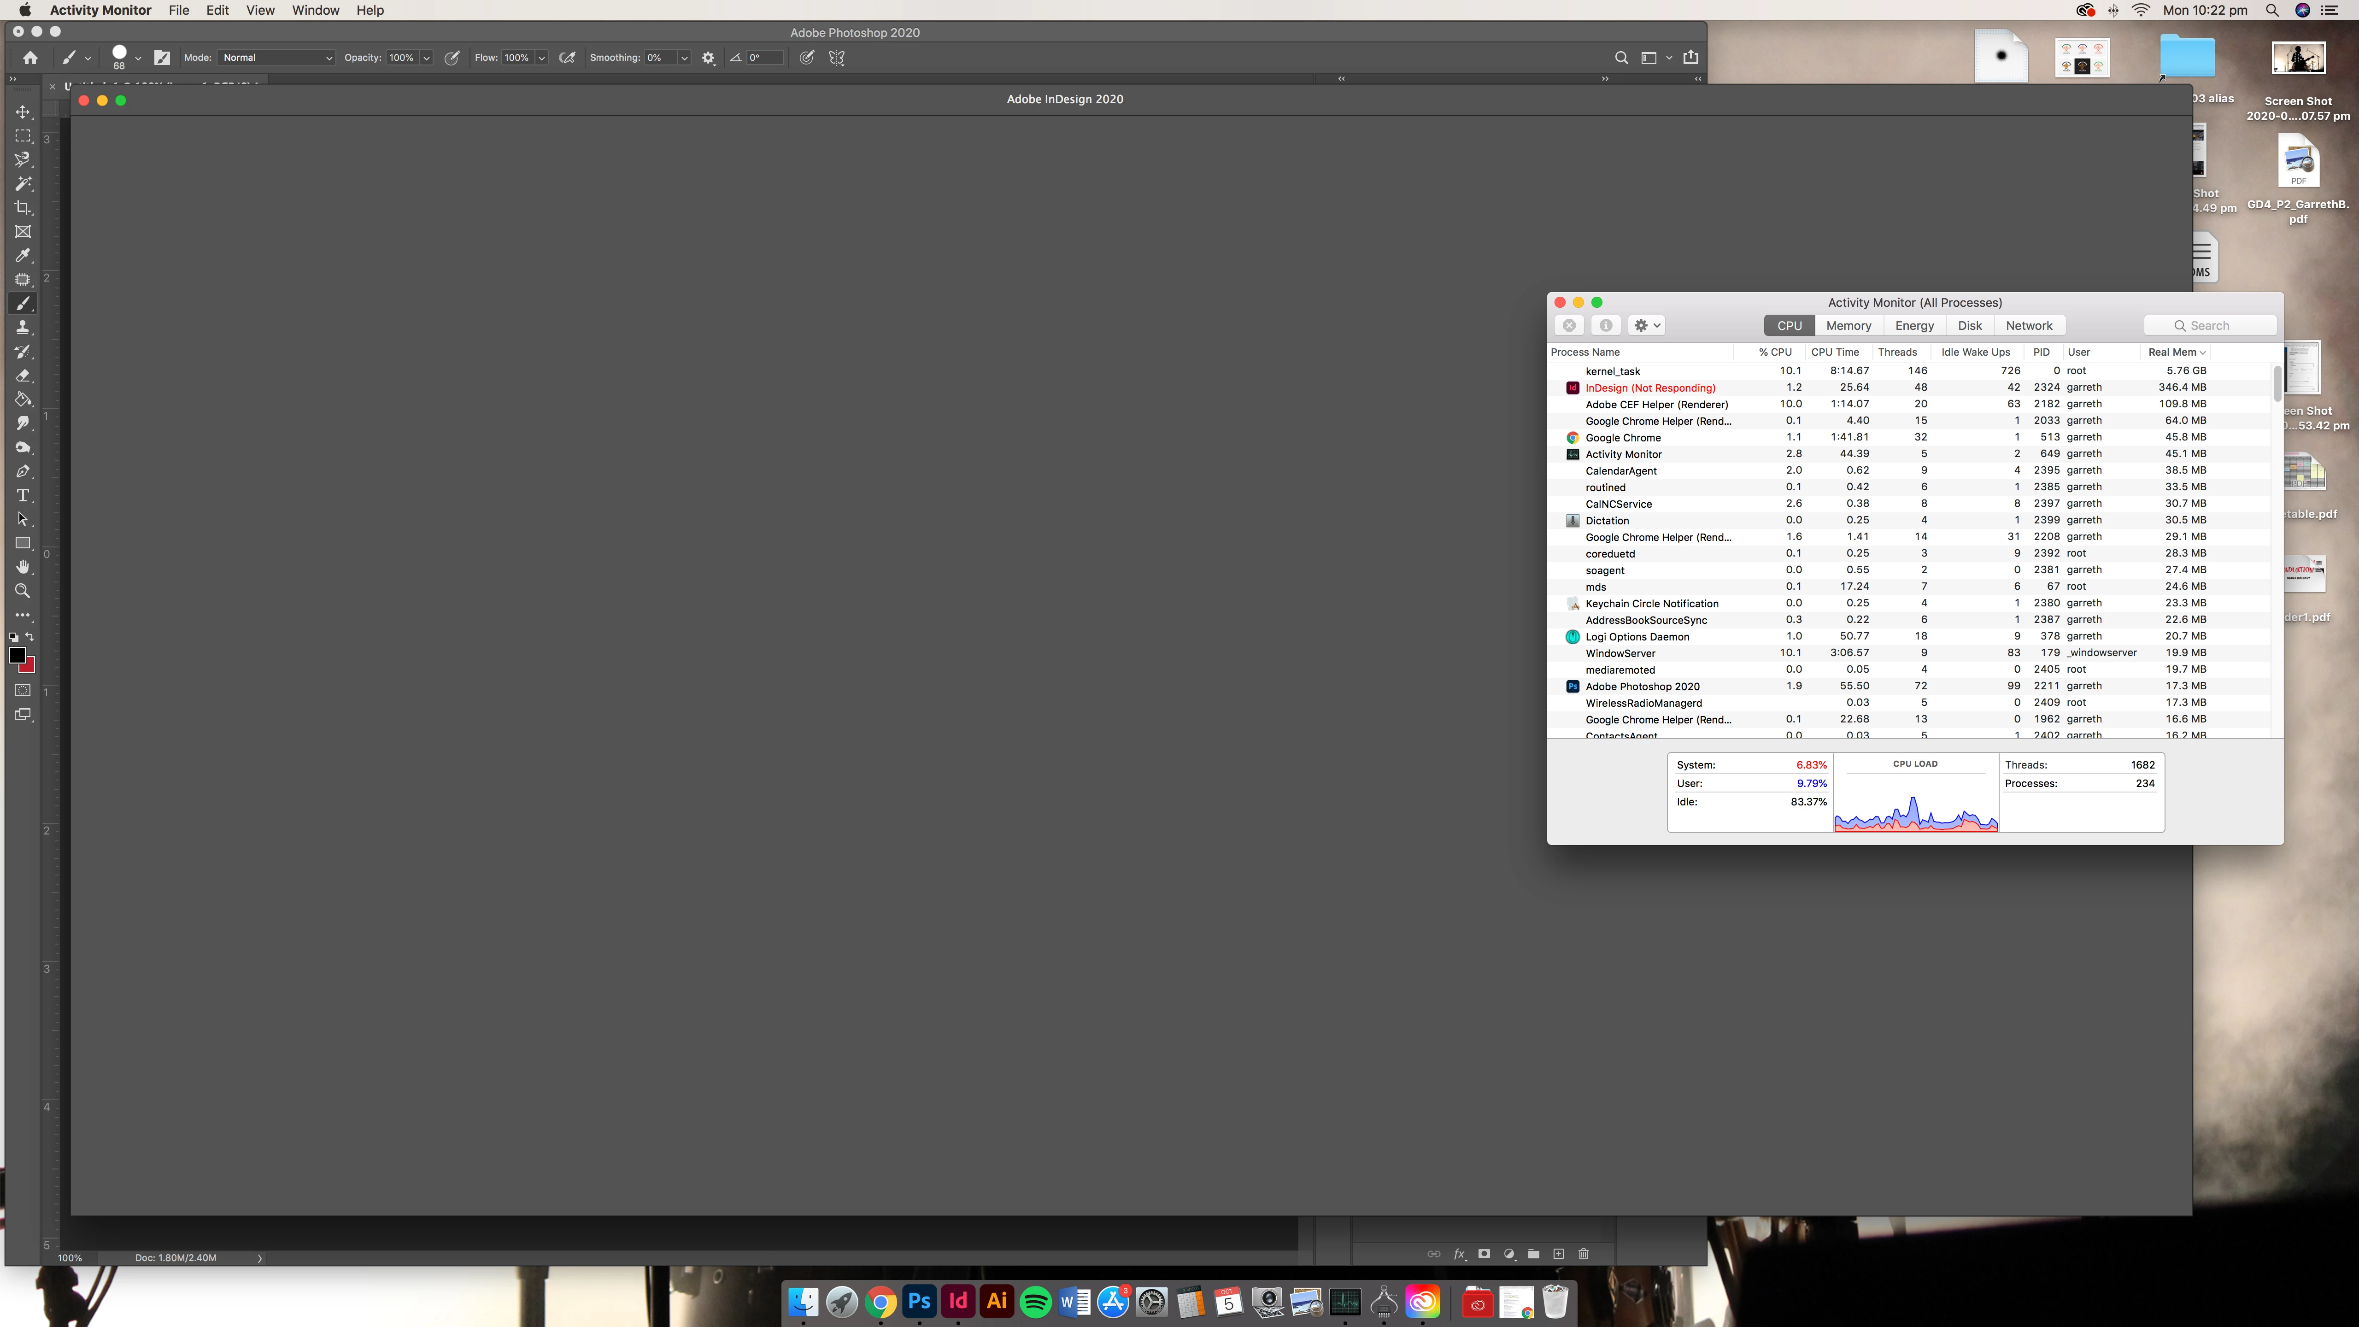Select the Eraser tool

tap(23, 376)
